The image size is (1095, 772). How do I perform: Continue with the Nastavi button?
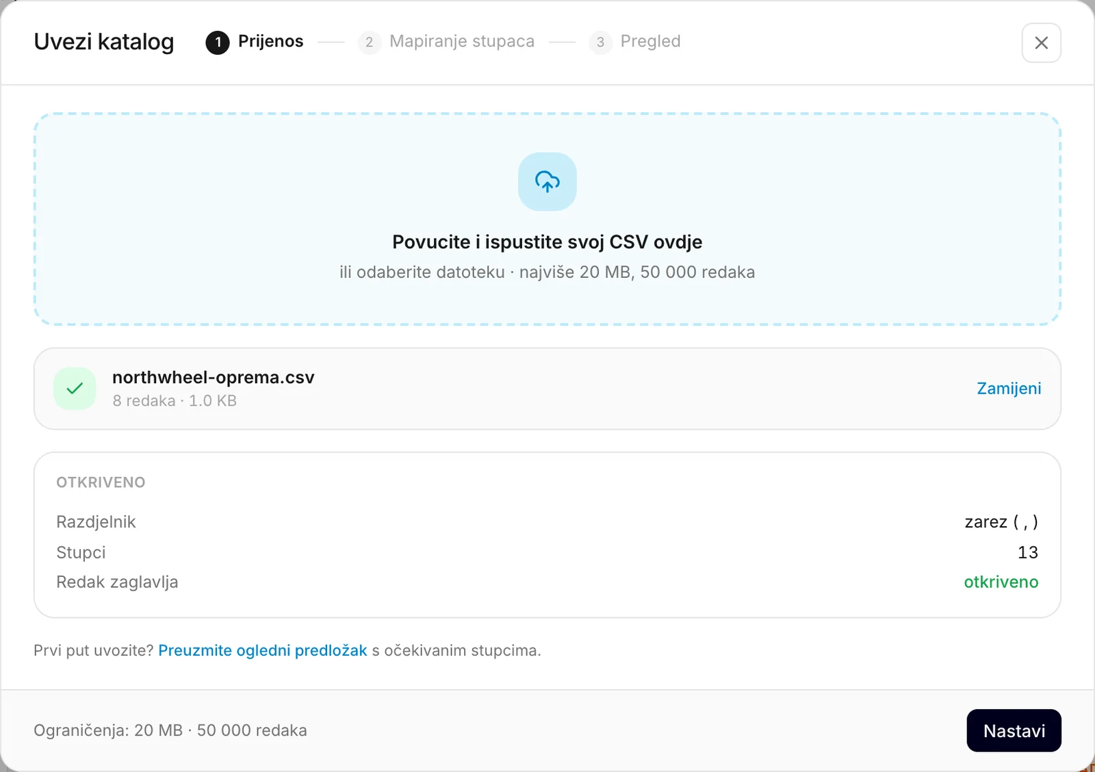click(x=1014, y=730)
